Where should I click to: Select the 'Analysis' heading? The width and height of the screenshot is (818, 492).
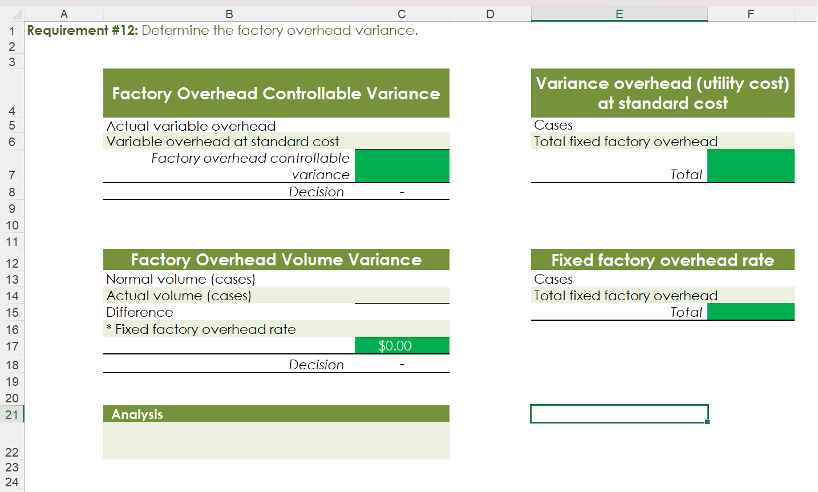[x=276, y=414]
